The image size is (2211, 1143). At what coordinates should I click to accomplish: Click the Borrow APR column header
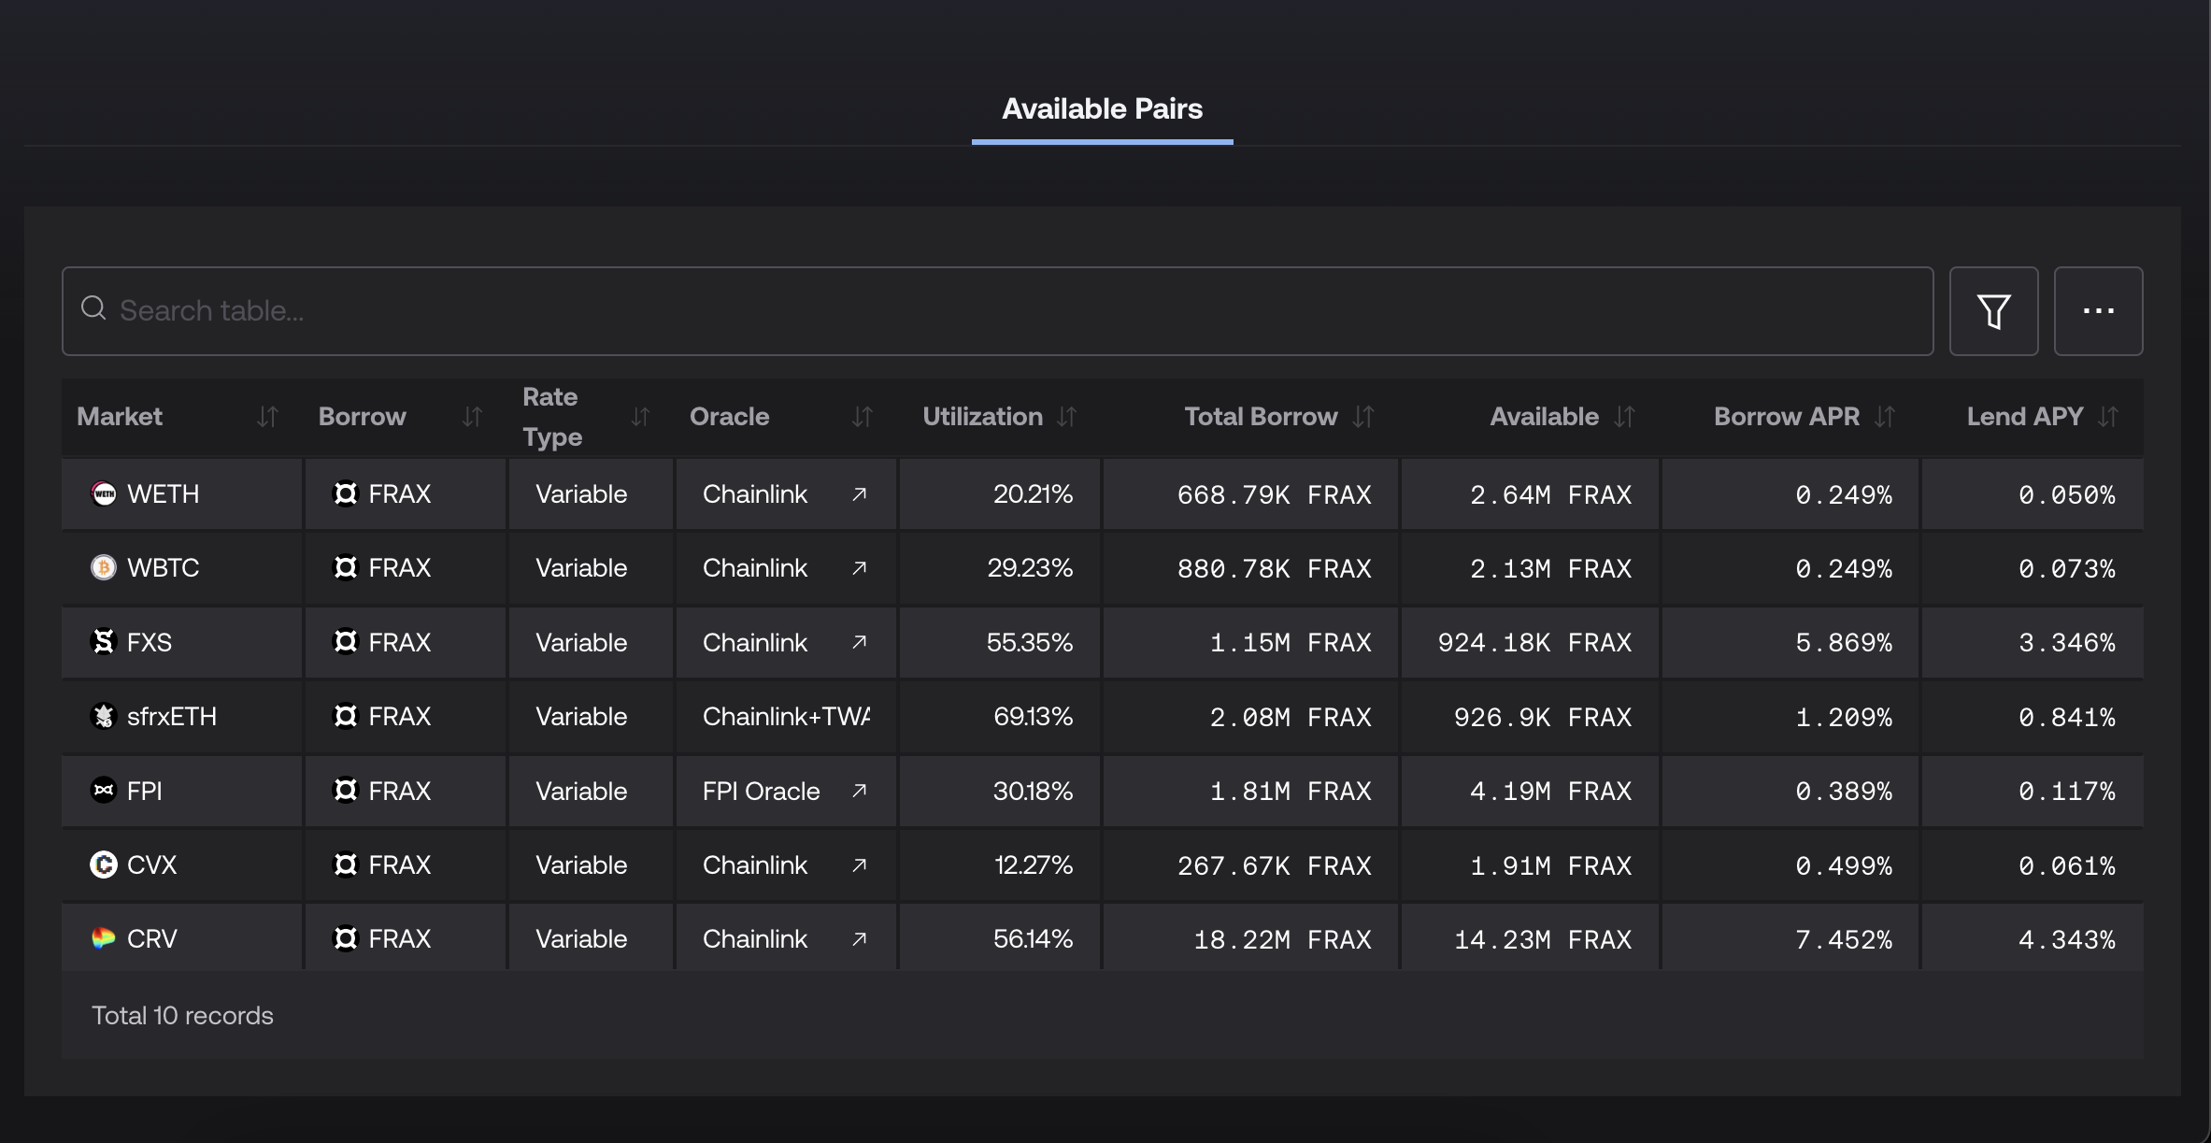click(x=1787, y=417)
